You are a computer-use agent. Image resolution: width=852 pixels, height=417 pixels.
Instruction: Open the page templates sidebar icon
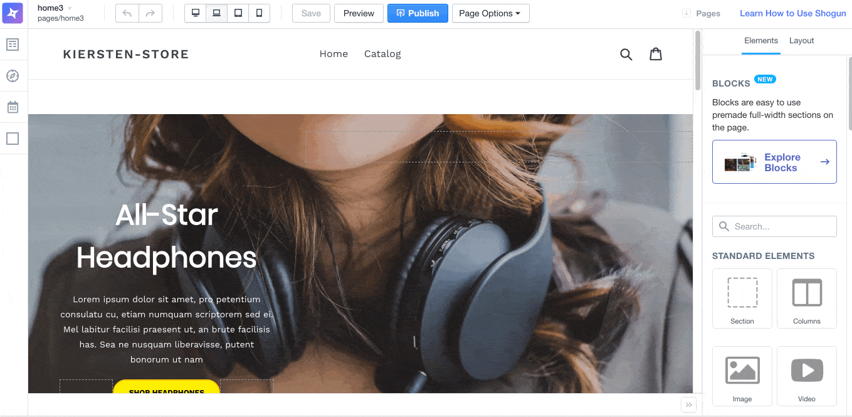pos(13,45)
